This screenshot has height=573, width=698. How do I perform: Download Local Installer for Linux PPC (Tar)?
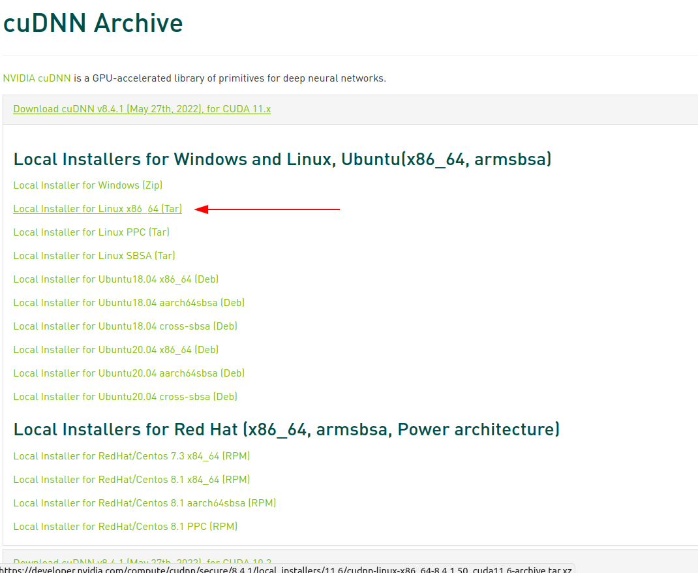91,232
